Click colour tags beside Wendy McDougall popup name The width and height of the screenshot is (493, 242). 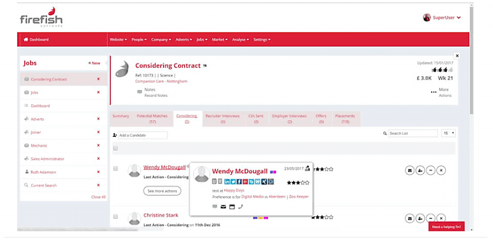pos(273,172)
